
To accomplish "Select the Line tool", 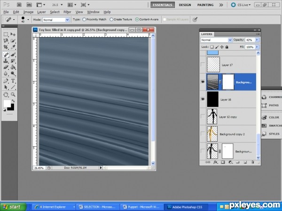I will 13,87.
